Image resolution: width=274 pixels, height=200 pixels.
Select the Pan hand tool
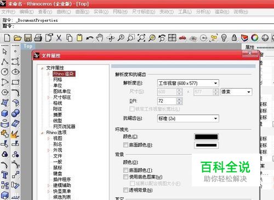click(x=100, y=38)
